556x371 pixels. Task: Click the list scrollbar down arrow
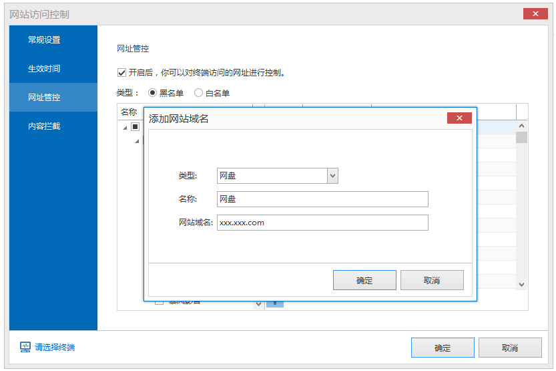(521, 284)
